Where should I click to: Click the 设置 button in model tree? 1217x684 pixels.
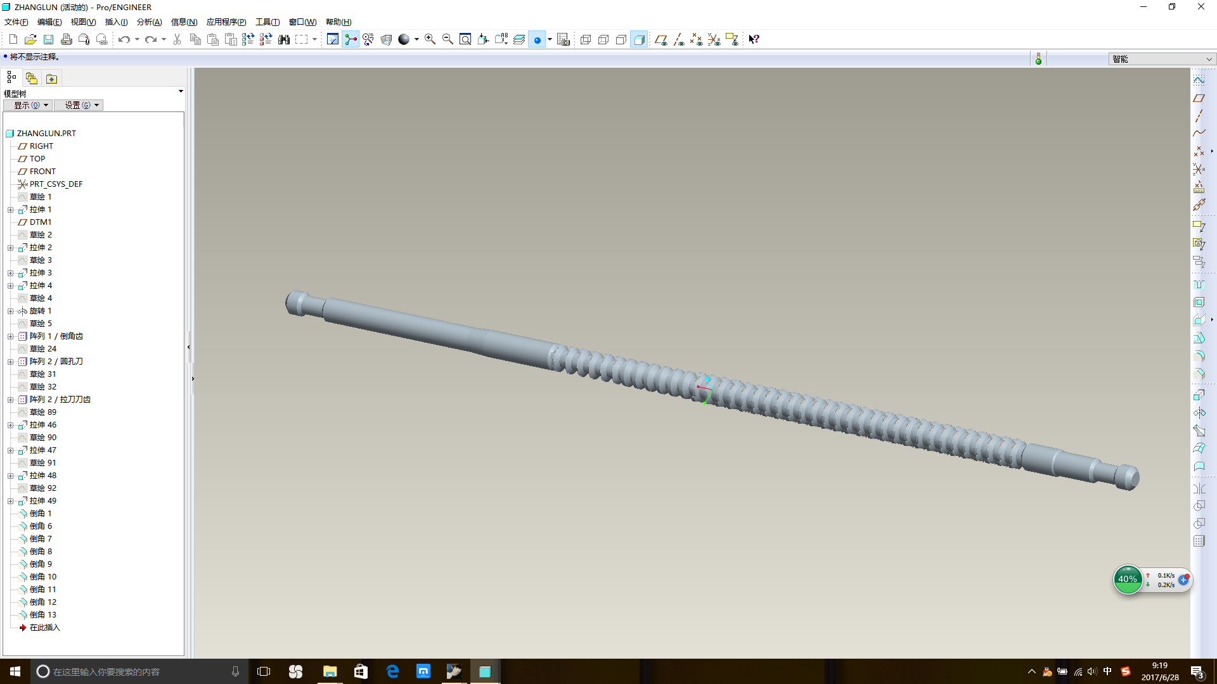click(78, 105)
